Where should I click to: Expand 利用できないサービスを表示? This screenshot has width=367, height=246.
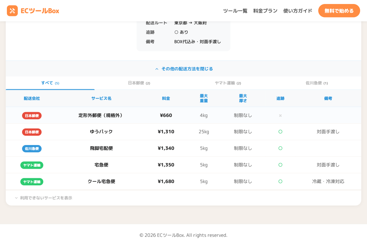click(43, 198)
